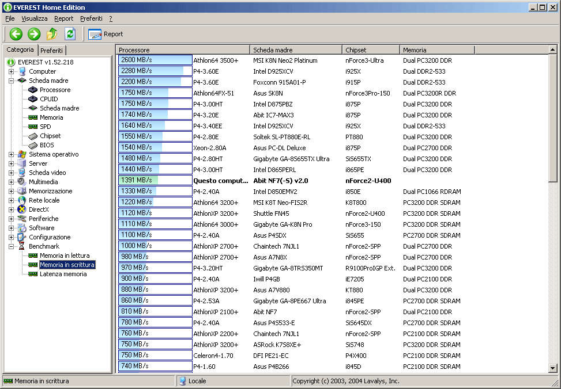Collapse the Benchmark tree node

click(x=11, y=246)
